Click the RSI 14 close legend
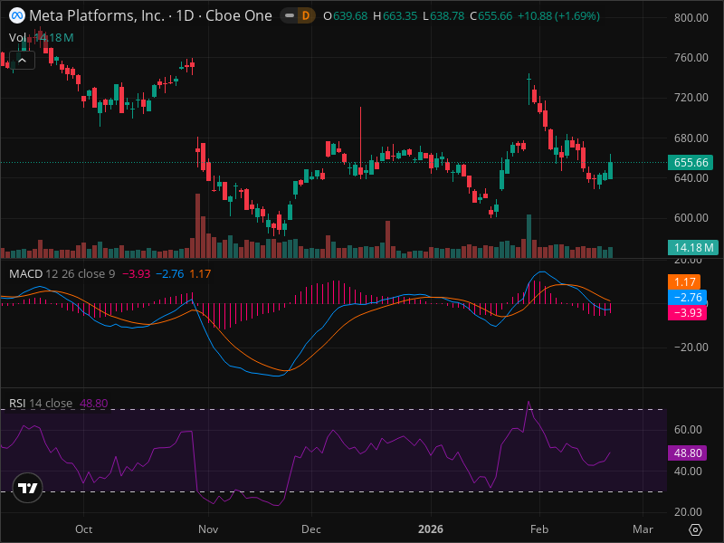 (41, 403)
